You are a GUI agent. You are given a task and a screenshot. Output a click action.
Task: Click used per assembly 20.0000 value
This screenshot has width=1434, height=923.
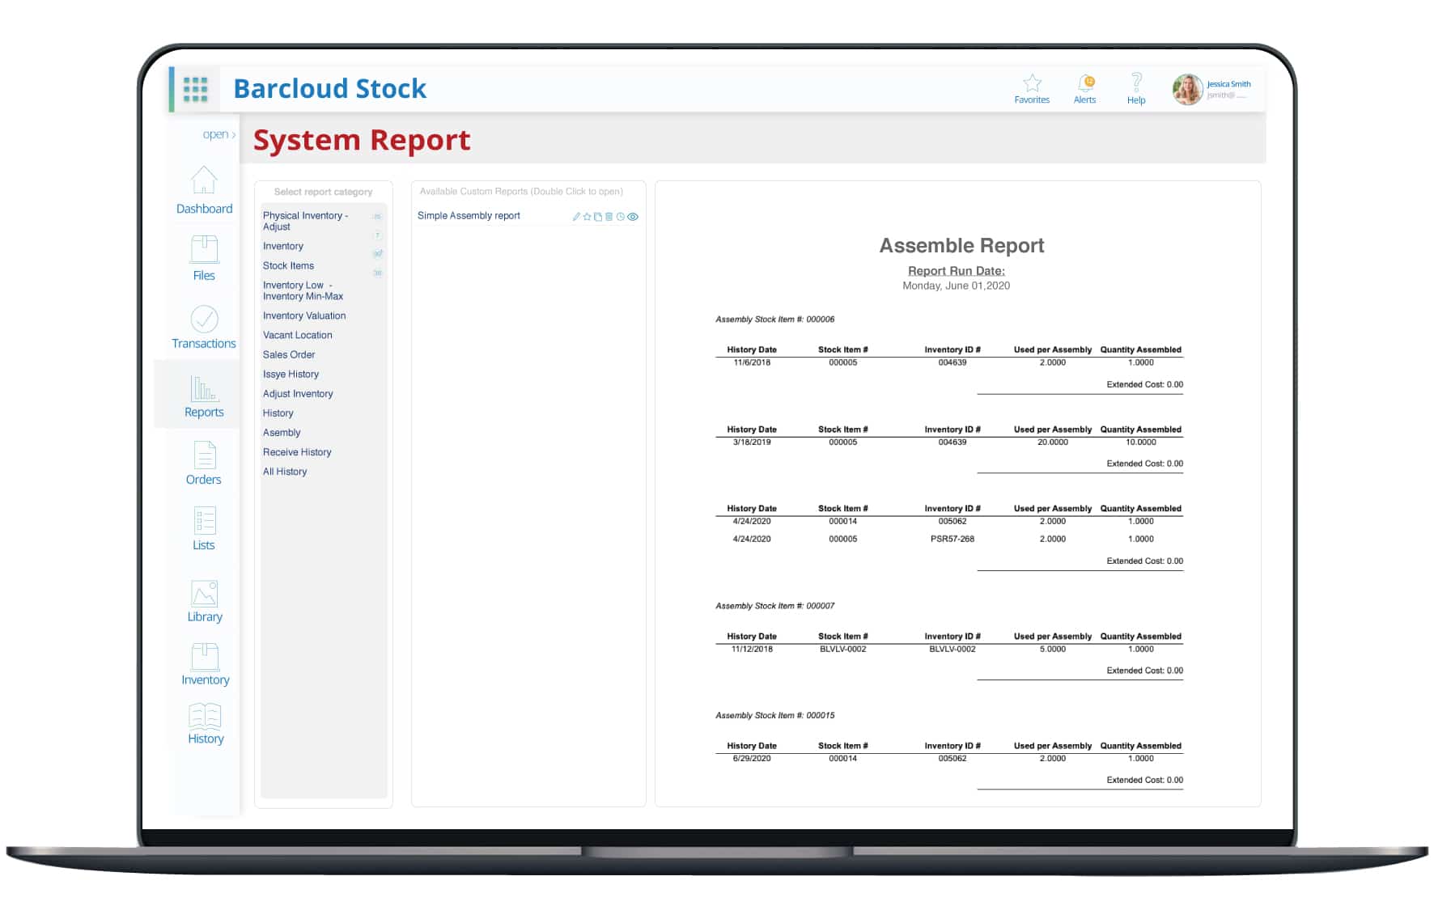pos(1053,442)
